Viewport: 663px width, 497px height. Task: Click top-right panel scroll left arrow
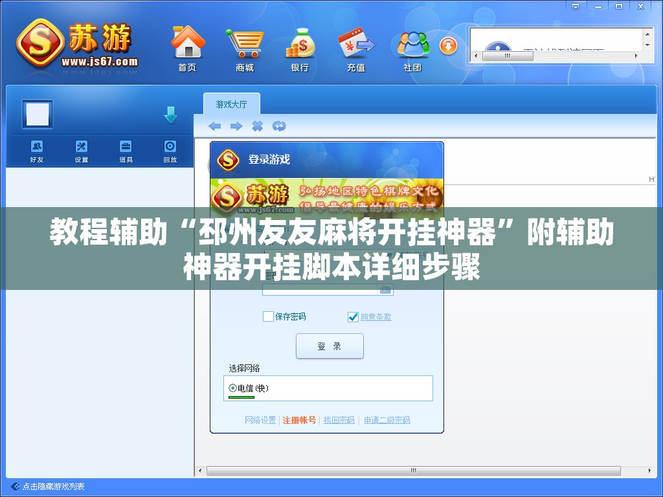click(476, 56)
